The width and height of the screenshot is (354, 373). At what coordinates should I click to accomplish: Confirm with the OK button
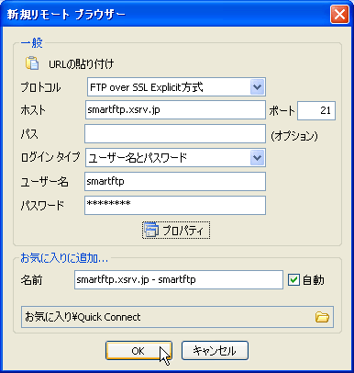138,351
